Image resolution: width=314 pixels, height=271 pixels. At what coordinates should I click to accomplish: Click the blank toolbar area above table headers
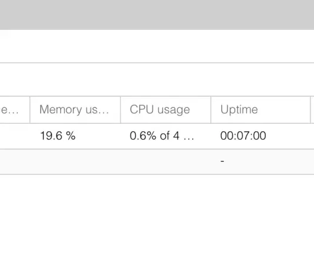tap(157, 80)
